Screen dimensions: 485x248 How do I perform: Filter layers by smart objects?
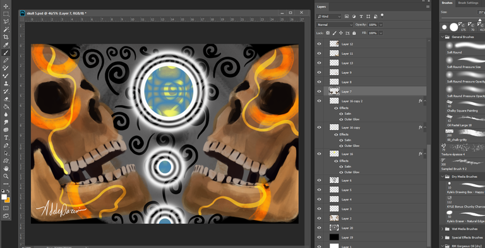[375, 16]
